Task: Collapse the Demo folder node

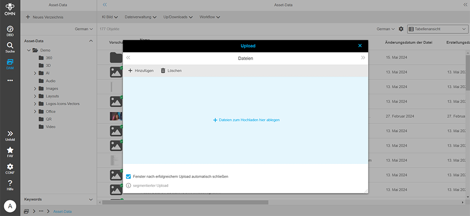Action: click(29, 50)
